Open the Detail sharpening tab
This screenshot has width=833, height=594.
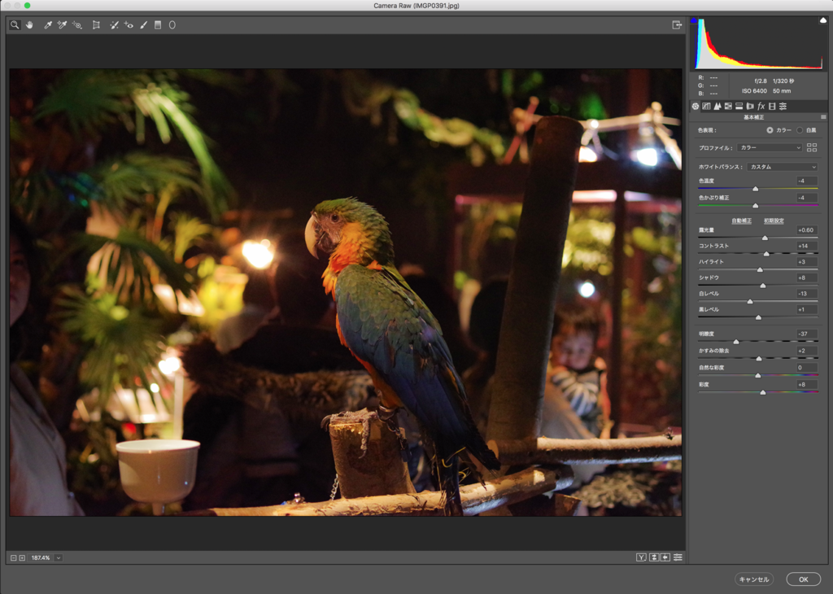pyautogui.click(x=717, y=107)
